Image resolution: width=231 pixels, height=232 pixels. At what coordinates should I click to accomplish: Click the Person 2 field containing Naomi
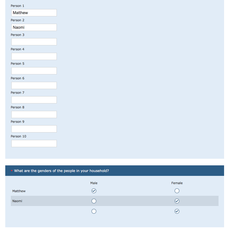34,27
